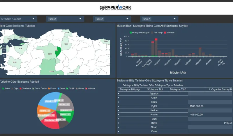Click the province labeled 96.7K on map
Image resolution: width=233 pixels, height=136 pixels.
49,51
